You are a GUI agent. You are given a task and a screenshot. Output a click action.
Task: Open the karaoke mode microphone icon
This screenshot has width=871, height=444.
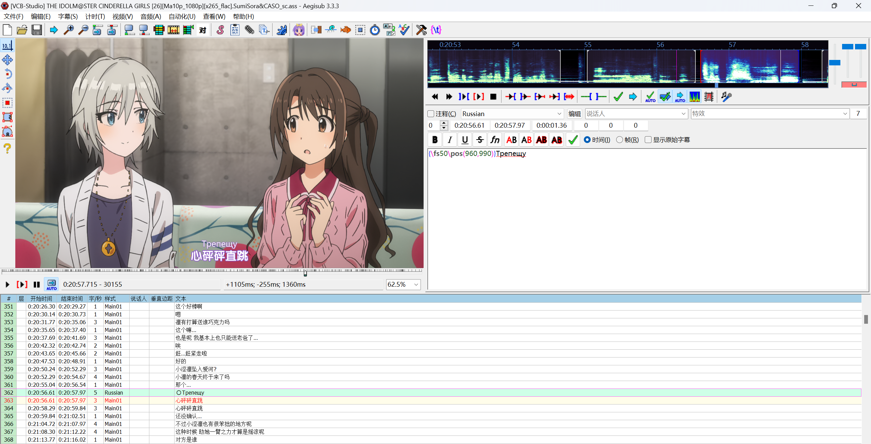[726, 97]
